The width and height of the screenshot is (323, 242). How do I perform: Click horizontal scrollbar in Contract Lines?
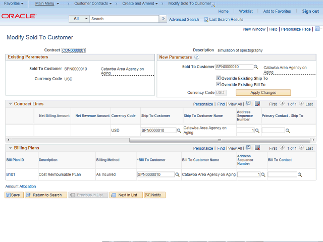[220, 140]
